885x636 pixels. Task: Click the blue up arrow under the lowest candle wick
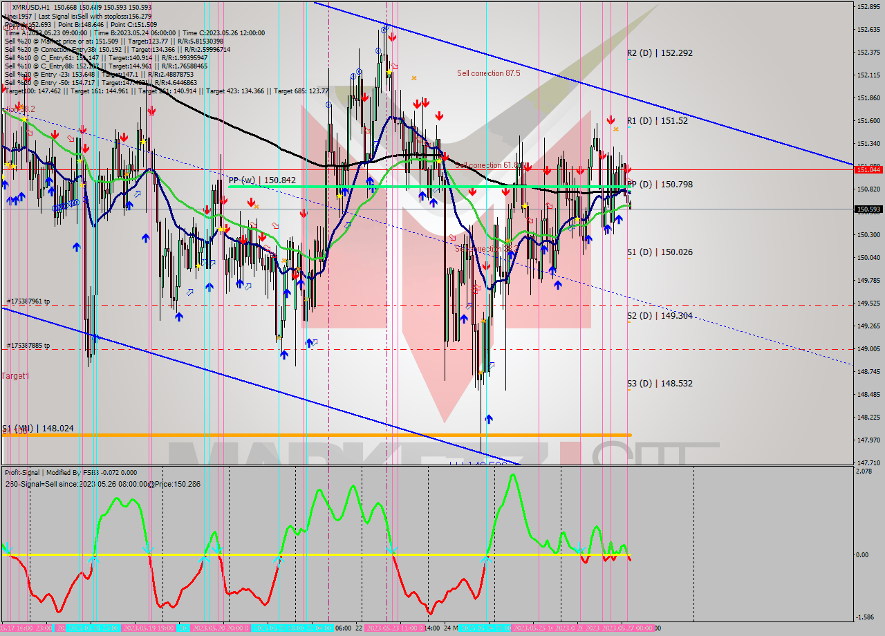(489, 419)
